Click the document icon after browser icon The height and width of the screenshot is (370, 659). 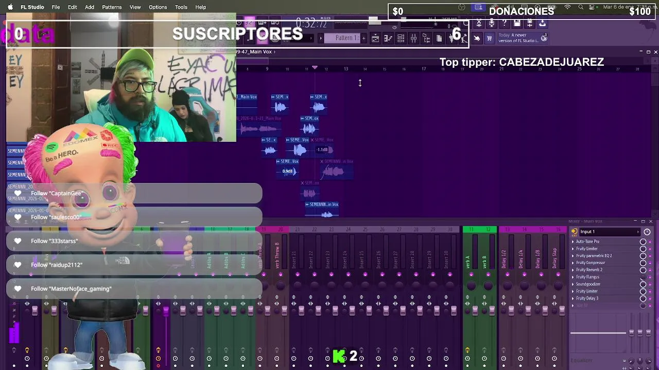[x=439, y=39]
